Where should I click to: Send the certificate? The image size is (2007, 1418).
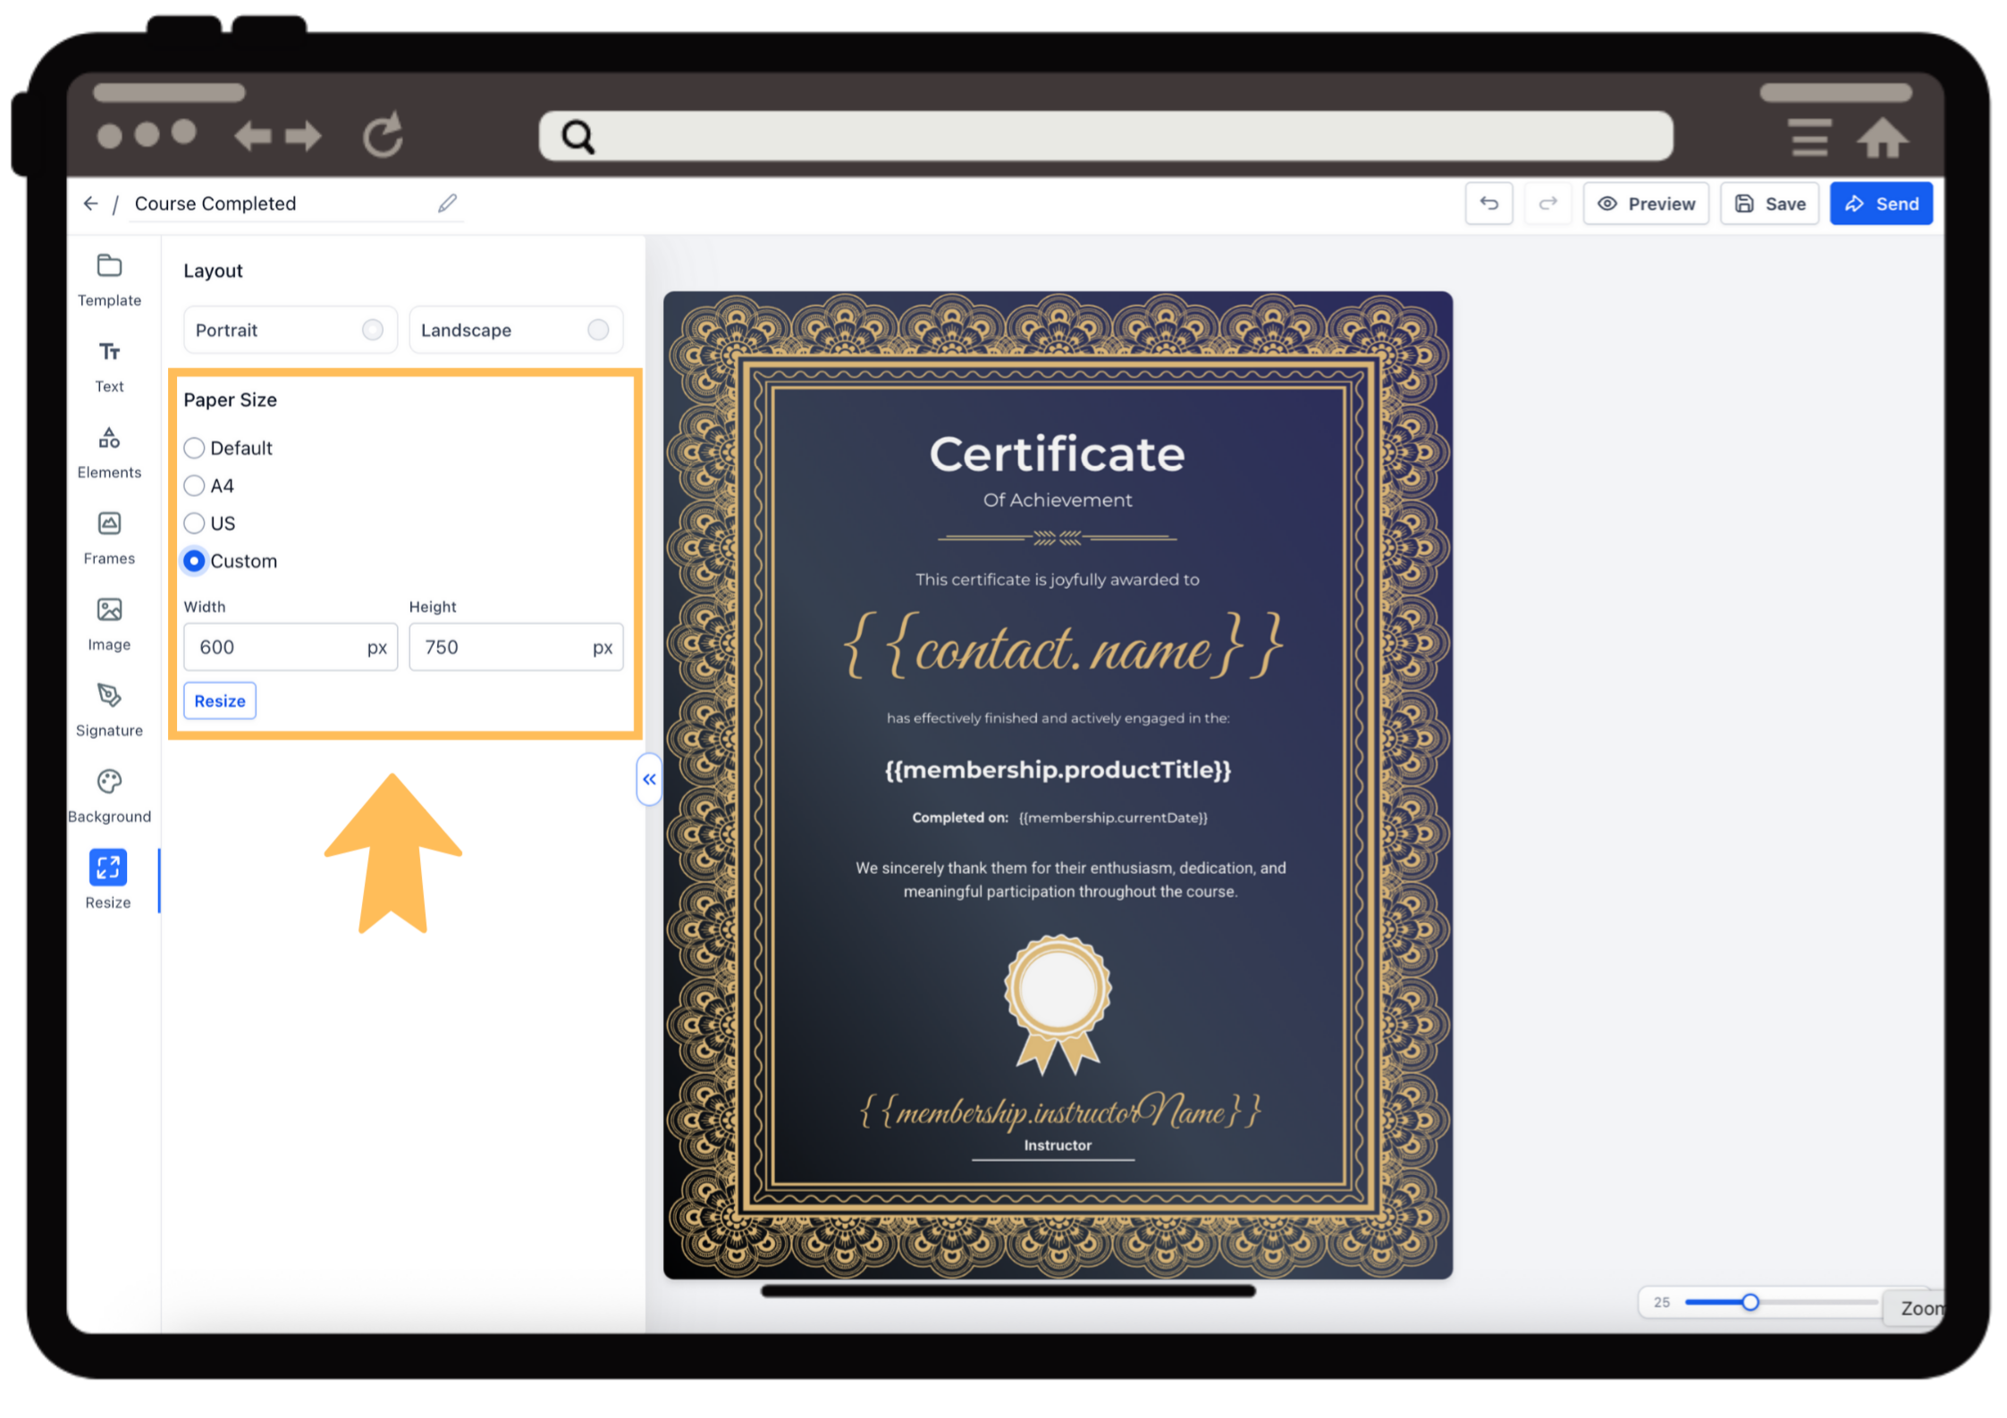point(1881,204)
